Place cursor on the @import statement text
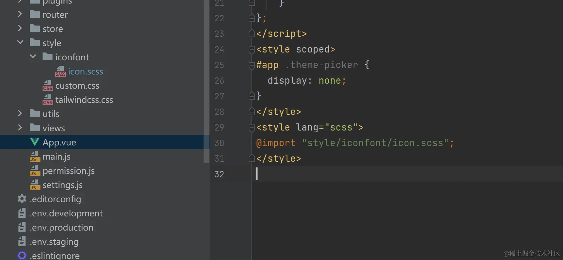The height and width of the screenshot is (260, 563). pyautogui.click(x=355, y=143)
